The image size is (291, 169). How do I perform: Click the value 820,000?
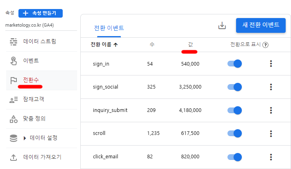click(x=190, y=157)
